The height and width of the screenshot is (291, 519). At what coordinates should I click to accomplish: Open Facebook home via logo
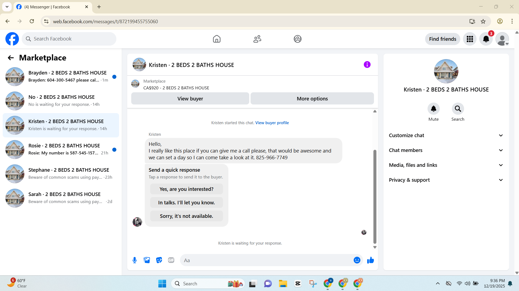(12, 39)
